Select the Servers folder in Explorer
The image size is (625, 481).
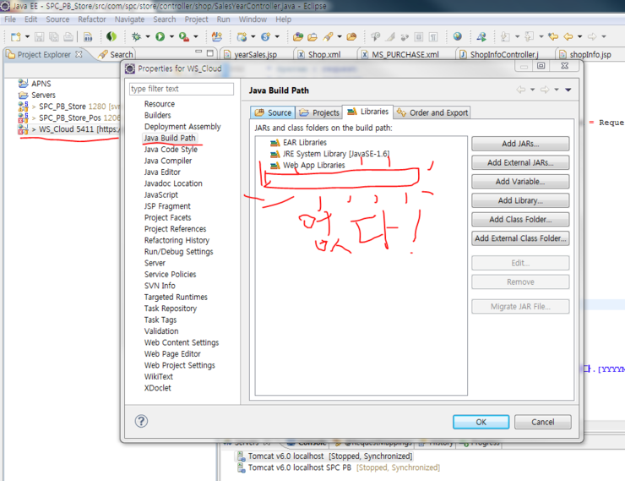click(36, 96)
